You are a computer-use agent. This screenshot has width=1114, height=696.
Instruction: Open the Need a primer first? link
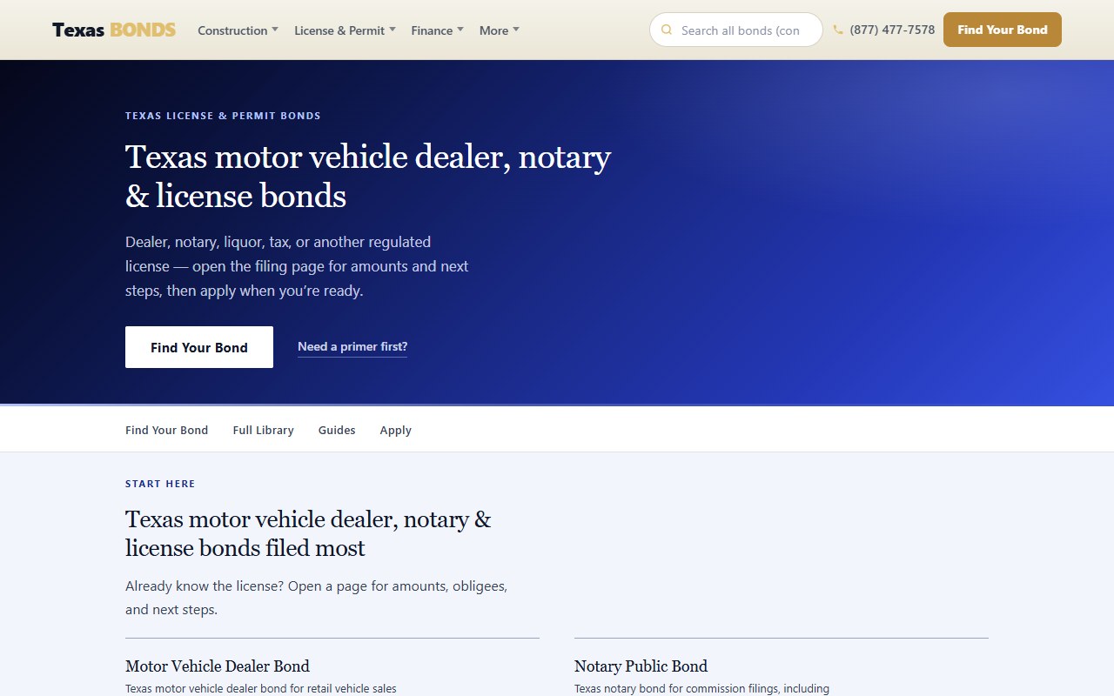click(x=352, y=346)
